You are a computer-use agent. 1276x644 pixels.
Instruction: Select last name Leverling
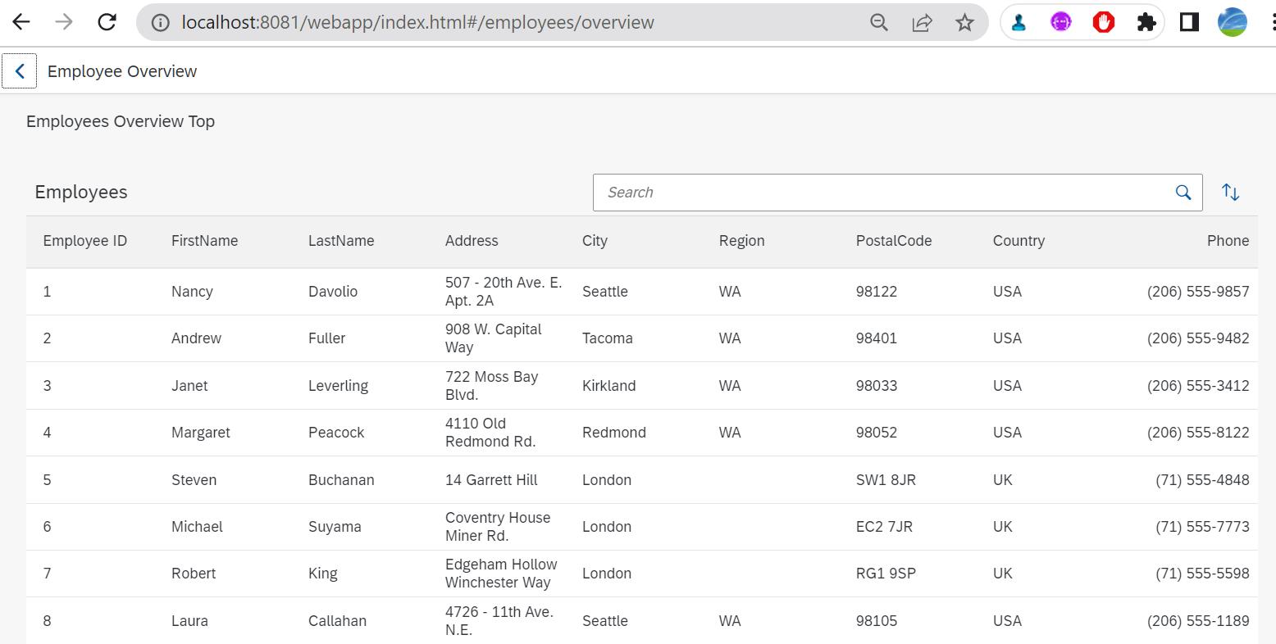(x=338, y=386)
